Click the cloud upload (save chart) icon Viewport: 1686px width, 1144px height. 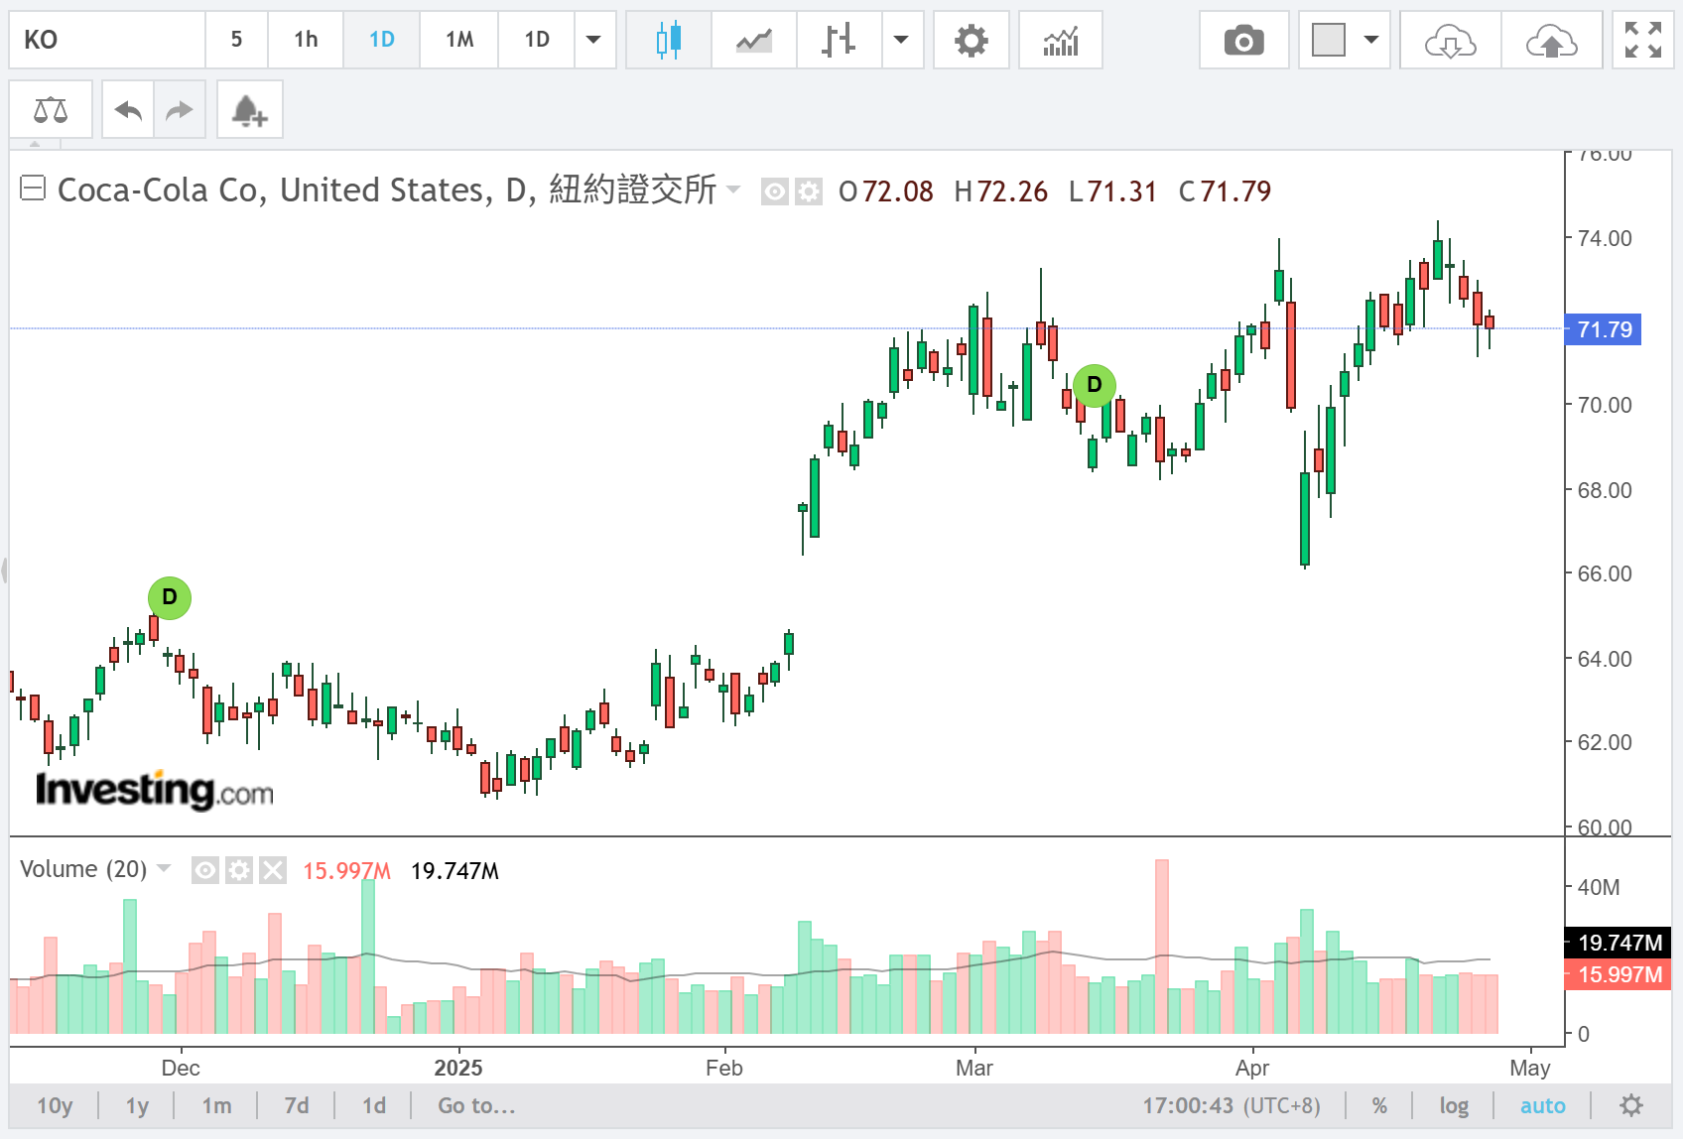1551,40
